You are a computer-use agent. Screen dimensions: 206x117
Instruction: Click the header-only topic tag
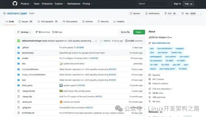coord(177,53)
